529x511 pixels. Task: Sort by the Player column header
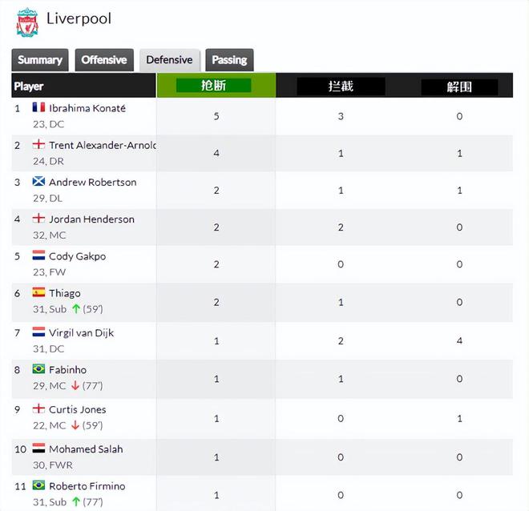tap(29, 86)
